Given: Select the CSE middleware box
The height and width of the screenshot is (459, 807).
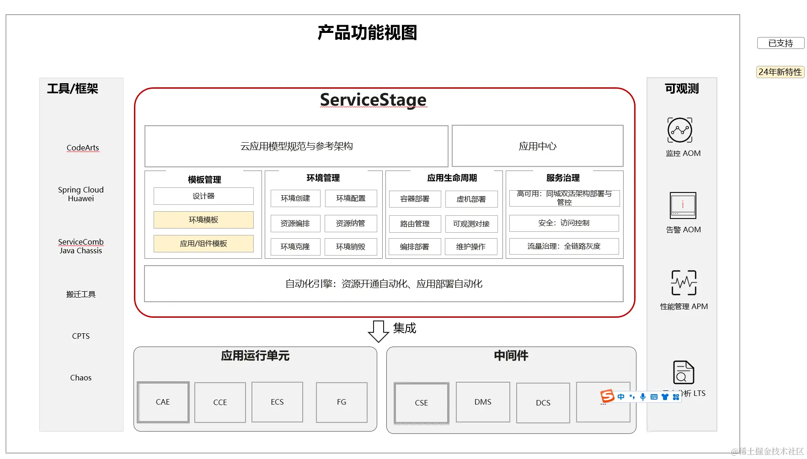Looking at the screenshot, I should [421, 402].
